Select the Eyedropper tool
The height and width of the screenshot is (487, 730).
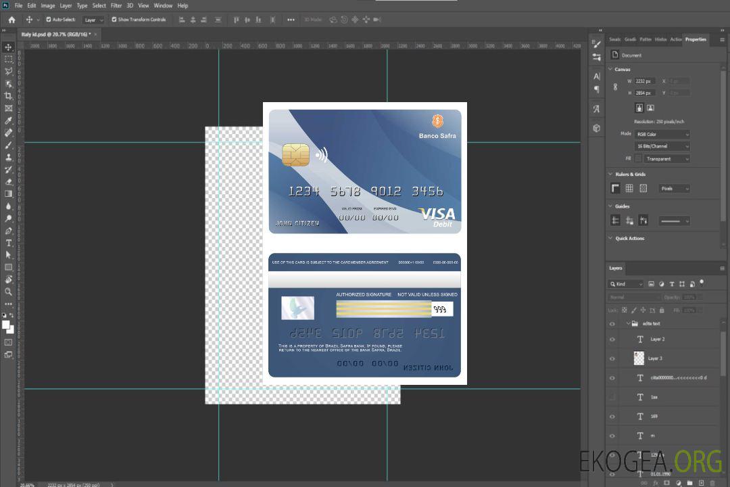point(8,120)
